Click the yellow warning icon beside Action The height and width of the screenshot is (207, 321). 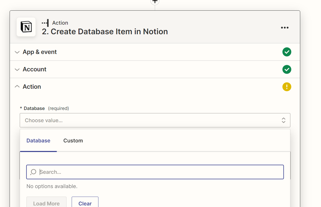coord(287,87)
